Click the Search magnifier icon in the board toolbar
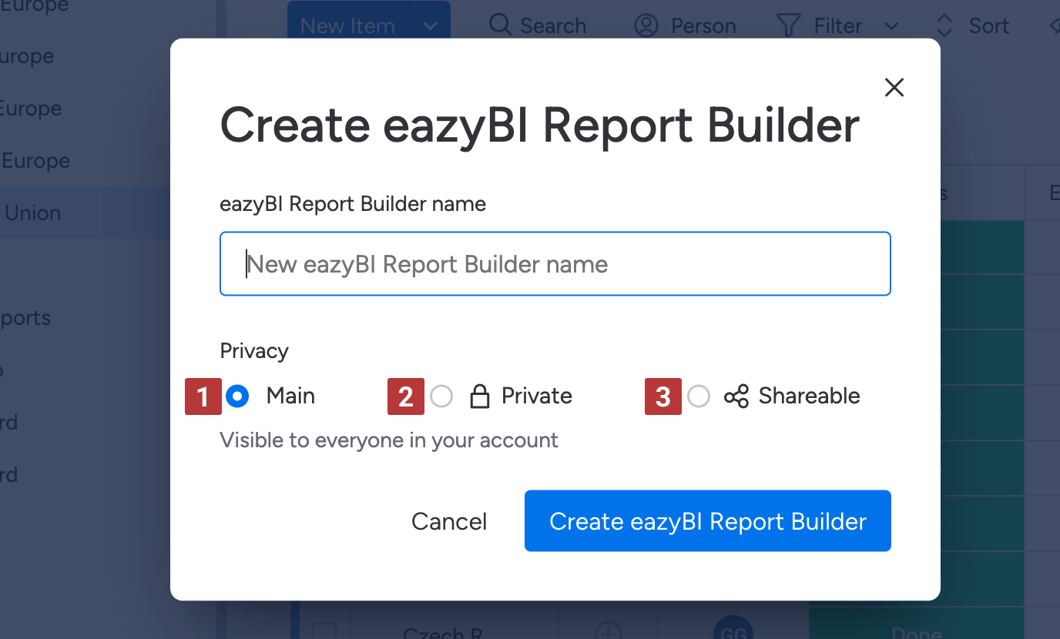Screen dimensions: 1060x639 click(x=501, y=25)
